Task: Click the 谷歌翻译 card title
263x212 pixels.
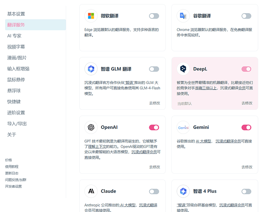Action: 202,16
